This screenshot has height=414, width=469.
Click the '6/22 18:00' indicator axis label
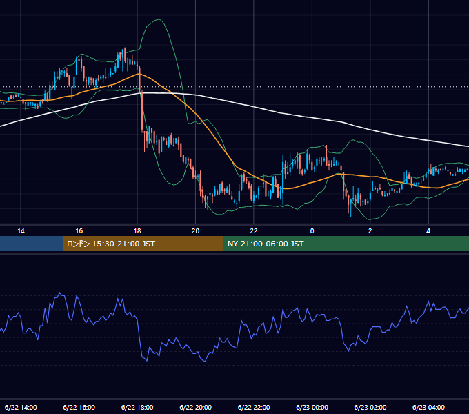click(137, 407)
